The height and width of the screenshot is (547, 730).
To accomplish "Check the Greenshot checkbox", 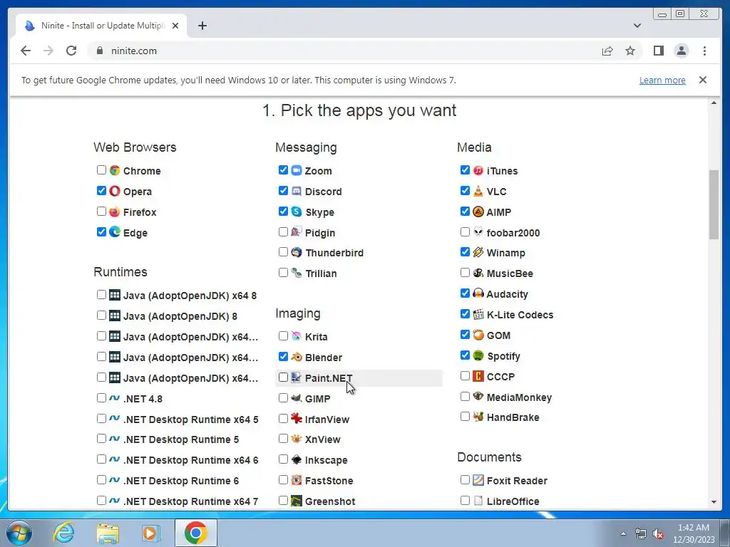I will [x=283, y=501].
